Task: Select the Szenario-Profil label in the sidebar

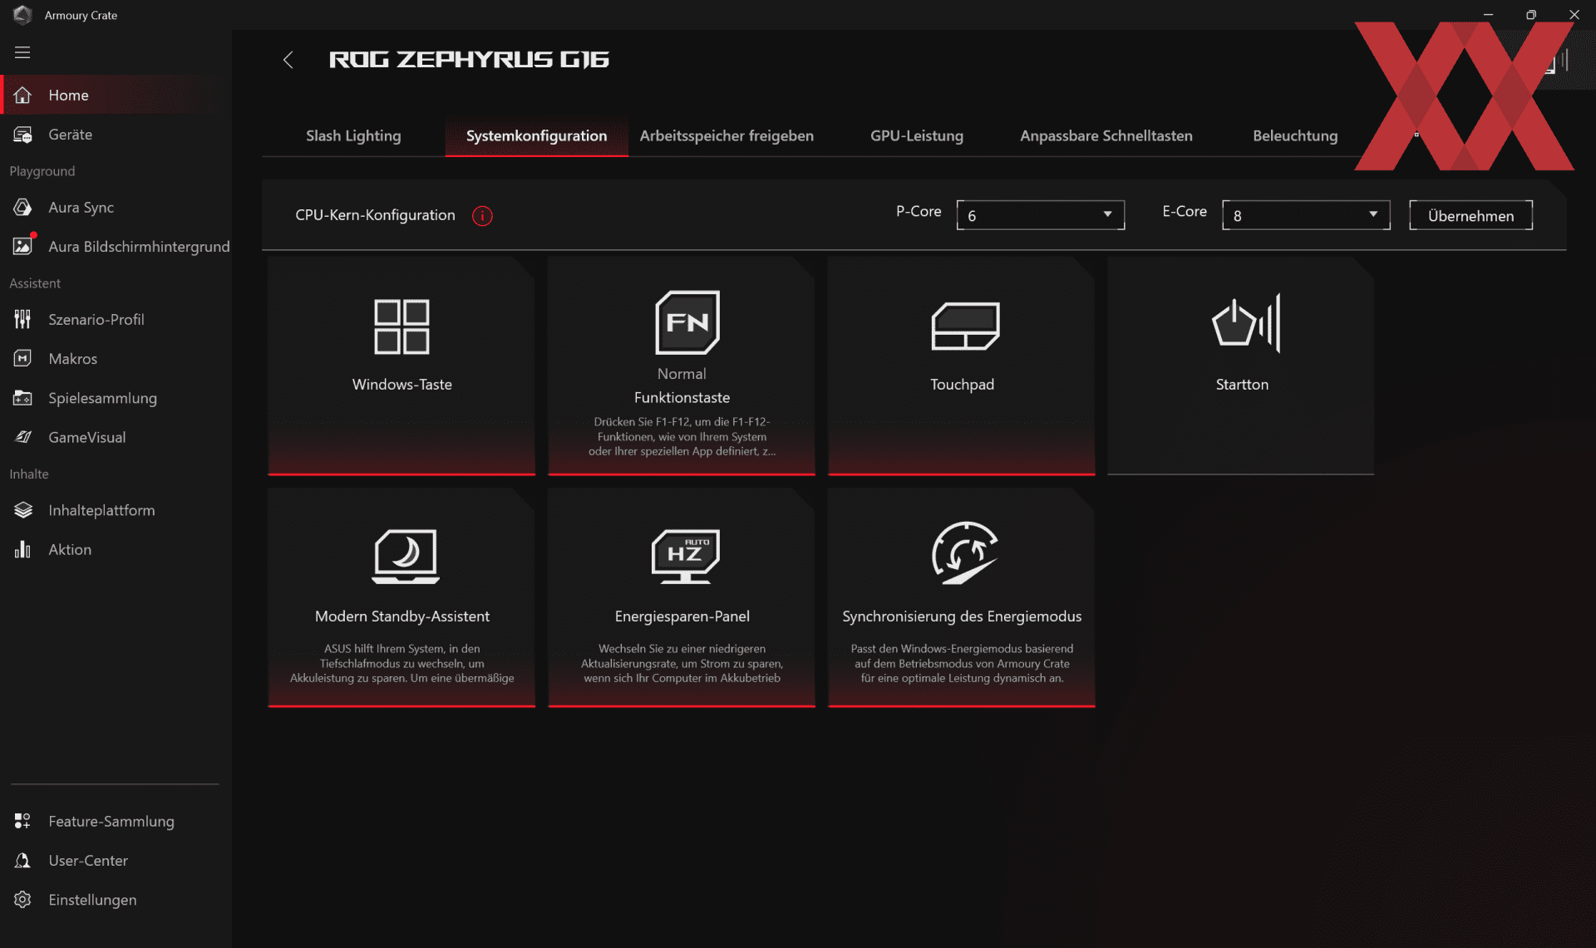Action: click(x=96, y=320)
